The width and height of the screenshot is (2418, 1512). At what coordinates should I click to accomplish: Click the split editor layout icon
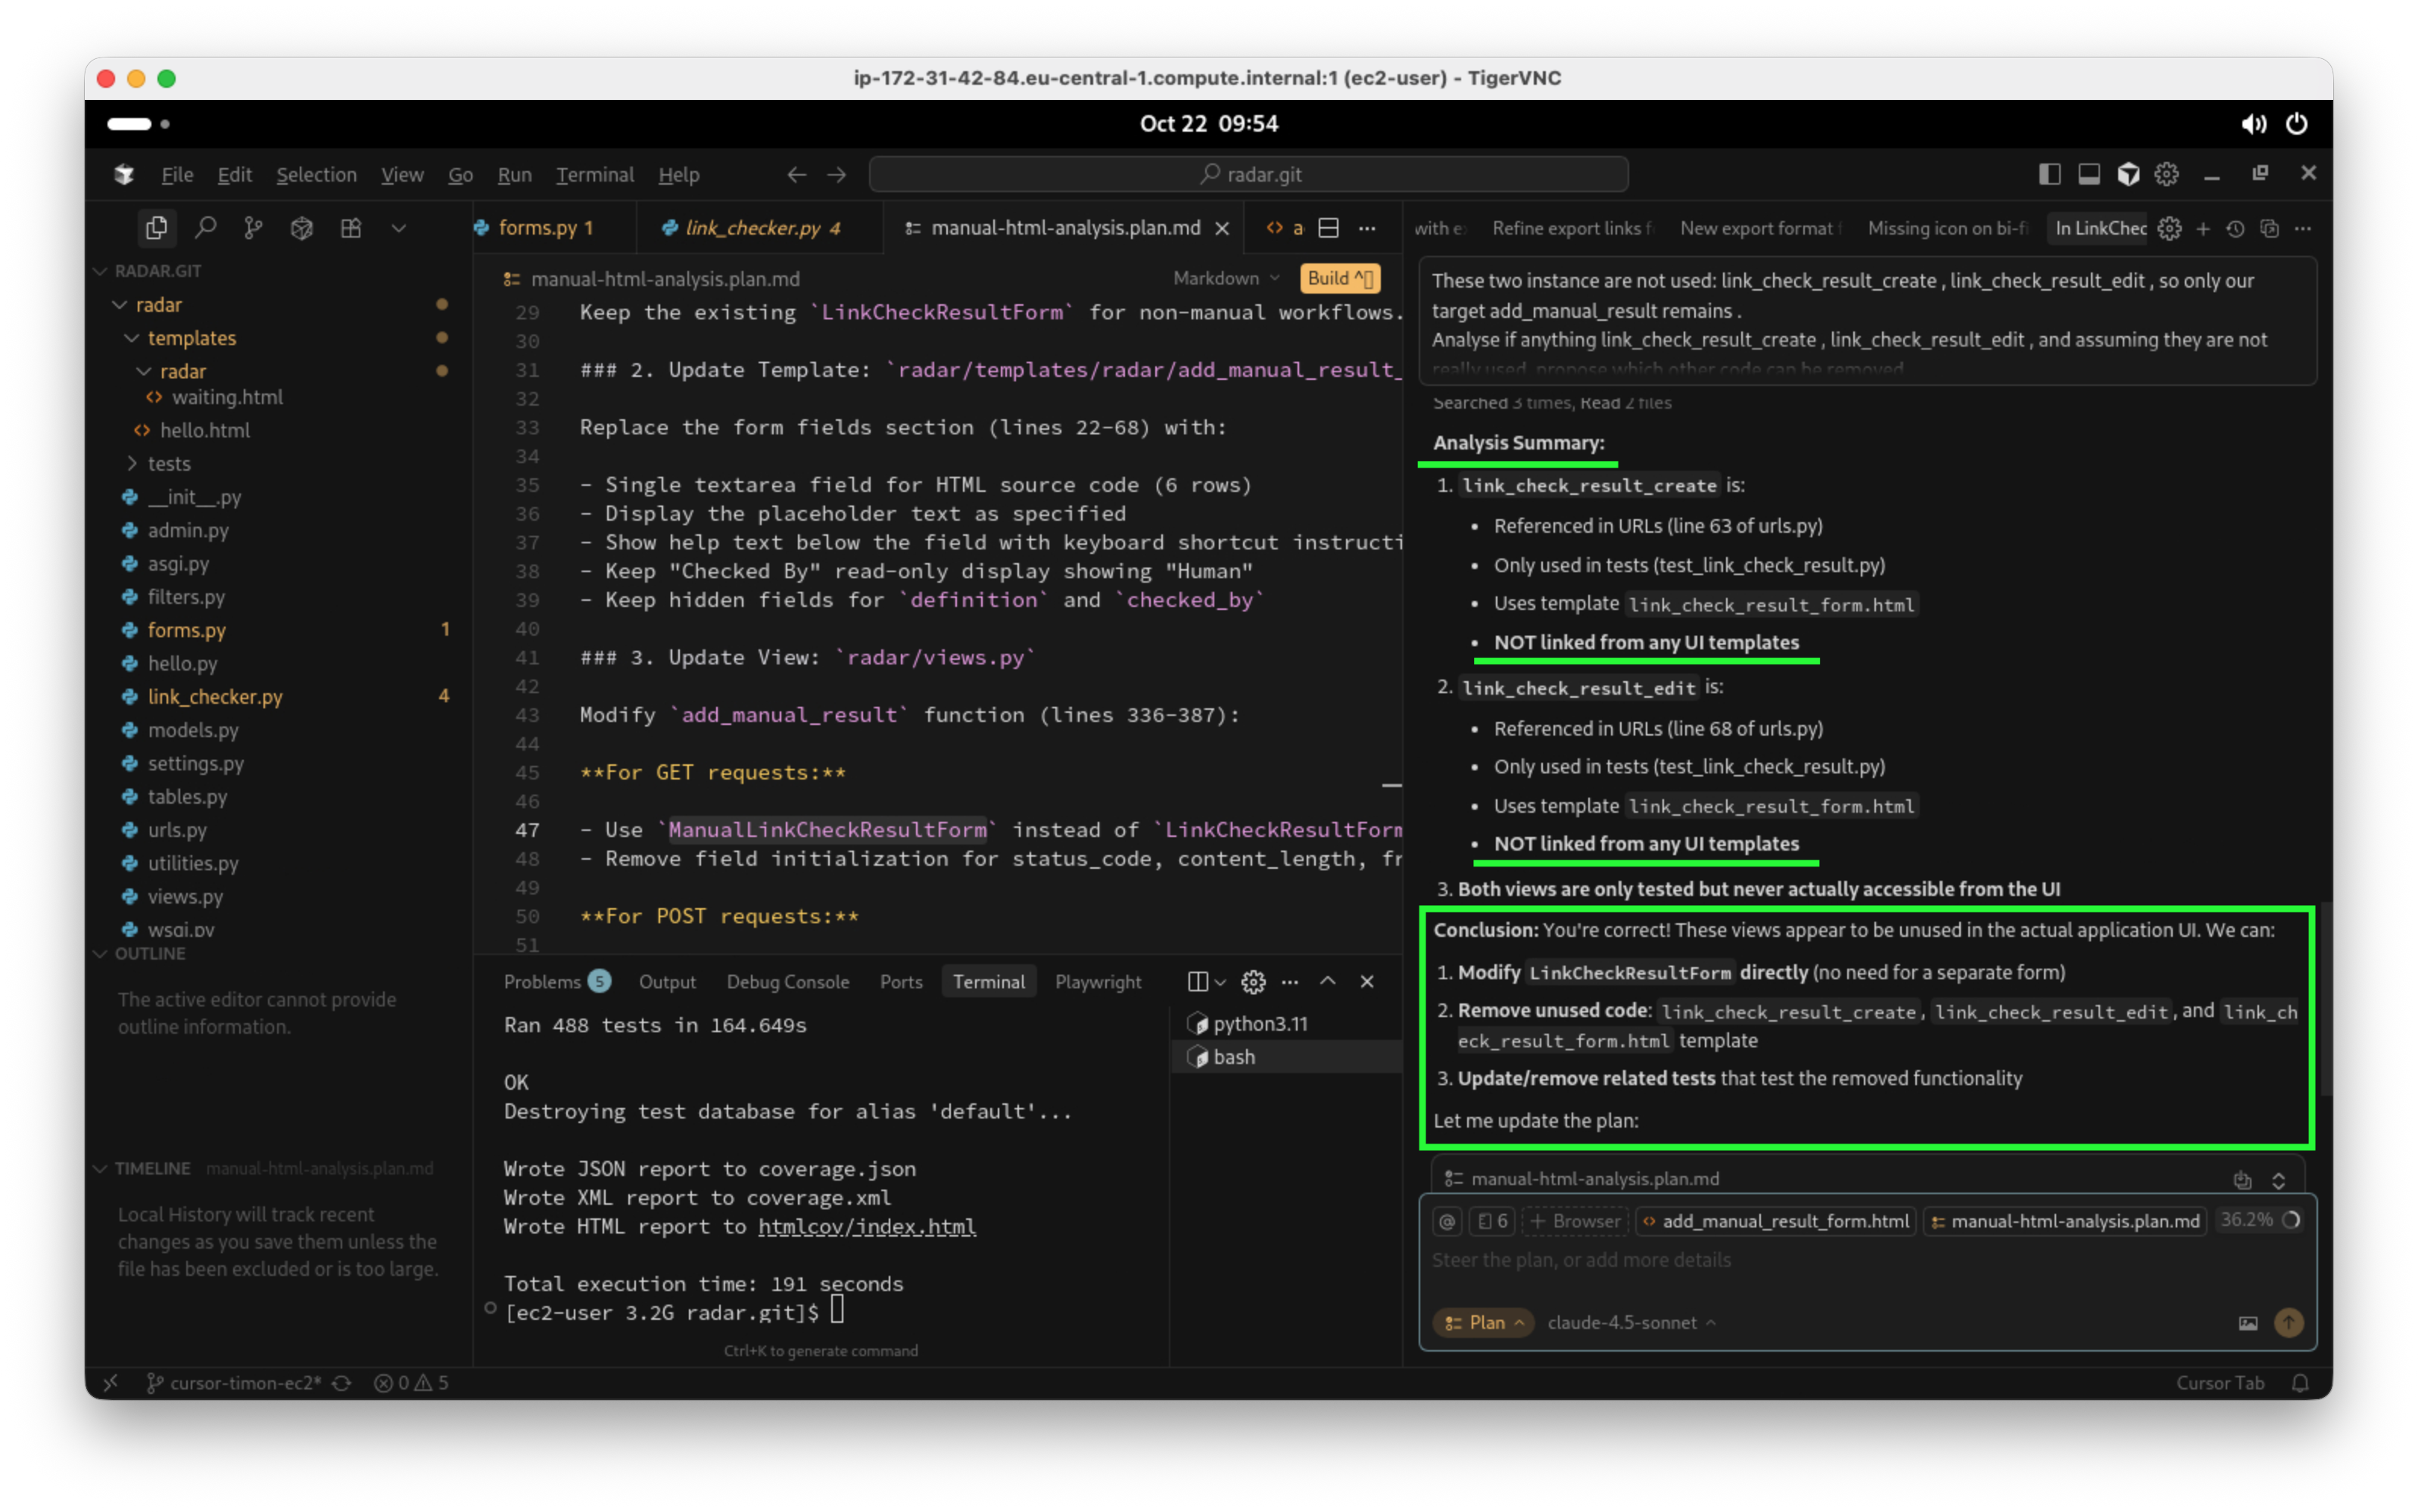point(1328,228)
